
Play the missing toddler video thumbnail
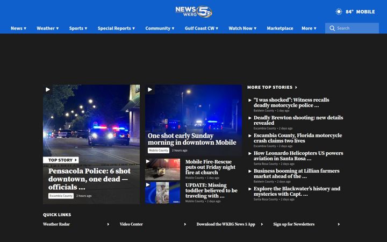(148, 184)
